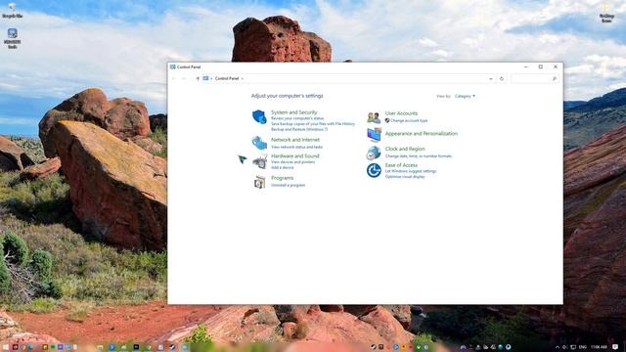This screenshot has width=626, height=352.
Task: Click the Network and Internet globe icon
Action: tap(259, 143)
